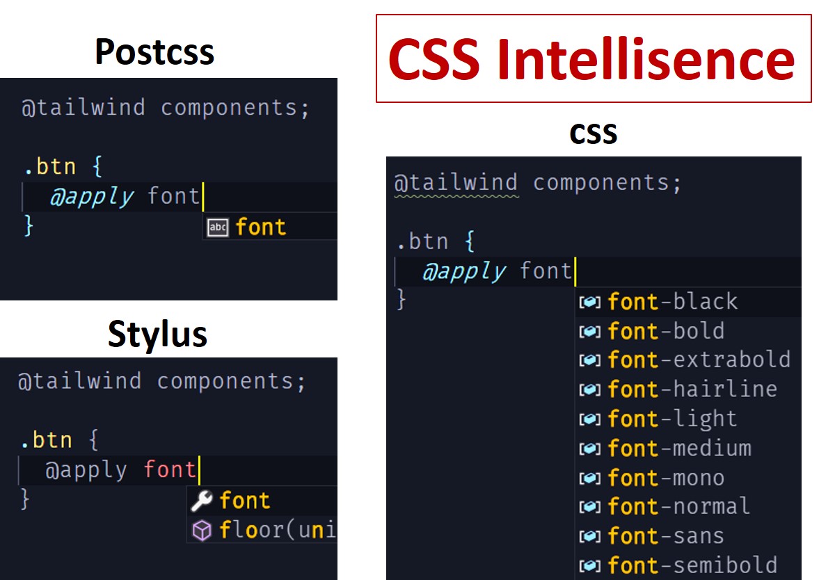Select the font suggestion in Stylus panel
This screenshot has width=835, height=580.
(262, 501)
